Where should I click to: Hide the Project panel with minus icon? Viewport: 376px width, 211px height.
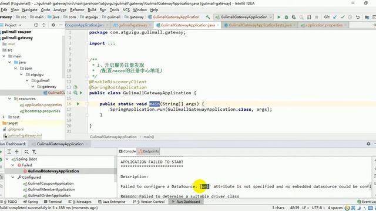click(x=61, y=25)
